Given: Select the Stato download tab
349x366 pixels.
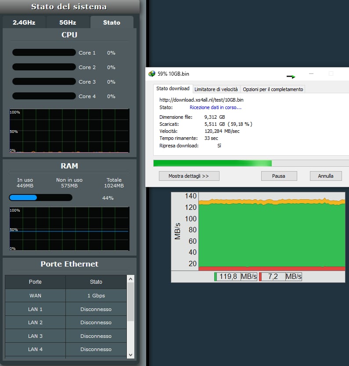Looking at the screenshot, I should tap(173, 88).
